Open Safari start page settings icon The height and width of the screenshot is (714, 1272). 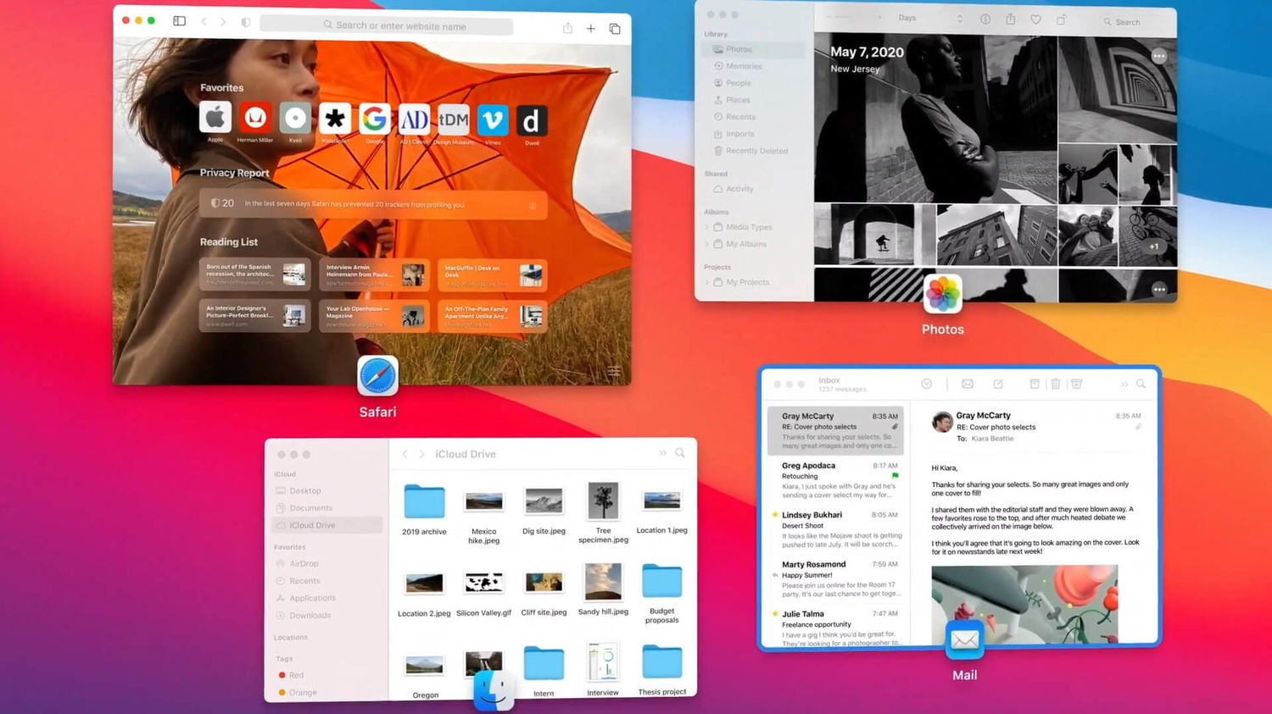(614, 370)
